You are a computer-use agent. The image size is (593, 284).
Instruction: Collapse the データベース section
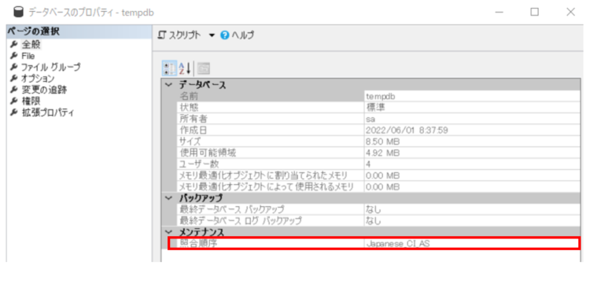(x=168, y=85)
